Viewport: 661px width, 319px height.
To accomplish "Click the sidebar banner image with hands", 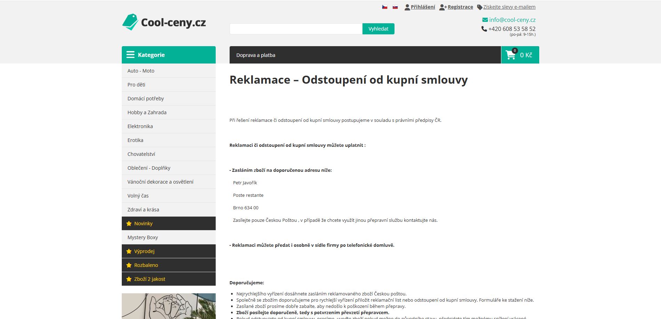I will 169,306.
